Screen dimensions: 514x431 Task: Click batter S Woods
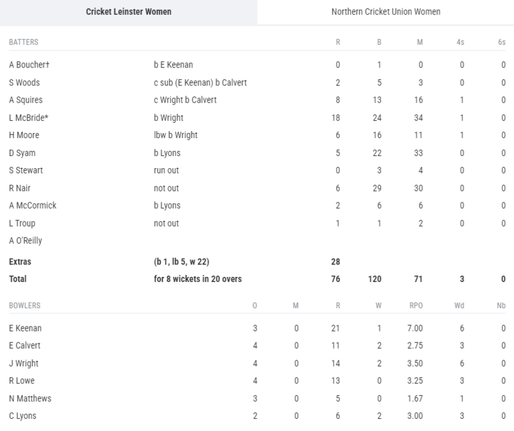click(x=23, y=82)
